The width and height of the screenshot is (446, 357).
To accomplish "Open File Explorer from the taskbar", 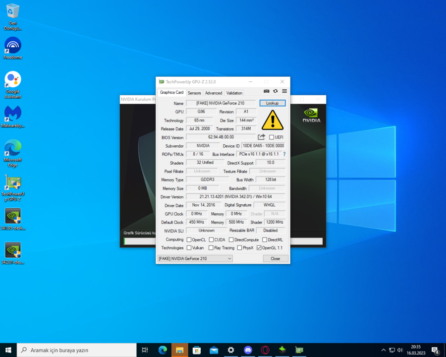I will click(x=179, y=350).
